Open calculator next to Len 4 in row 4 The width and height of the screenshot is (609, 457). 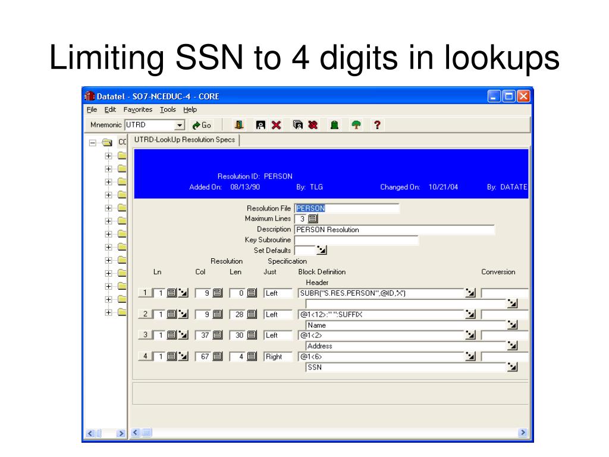[252, 356]
